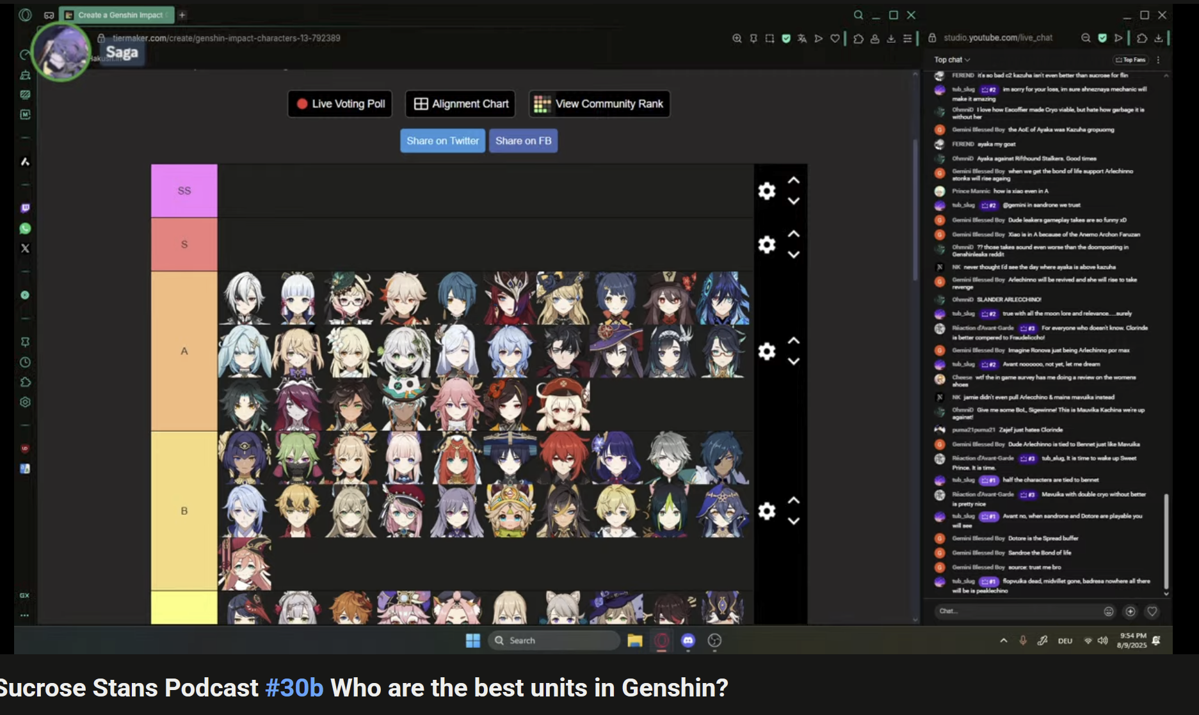Image resolution: width=1199 pixels, height=715 pixels.
Task: Select the 'Create a Genshin Impact' browser tab
Action: point(117,15)
